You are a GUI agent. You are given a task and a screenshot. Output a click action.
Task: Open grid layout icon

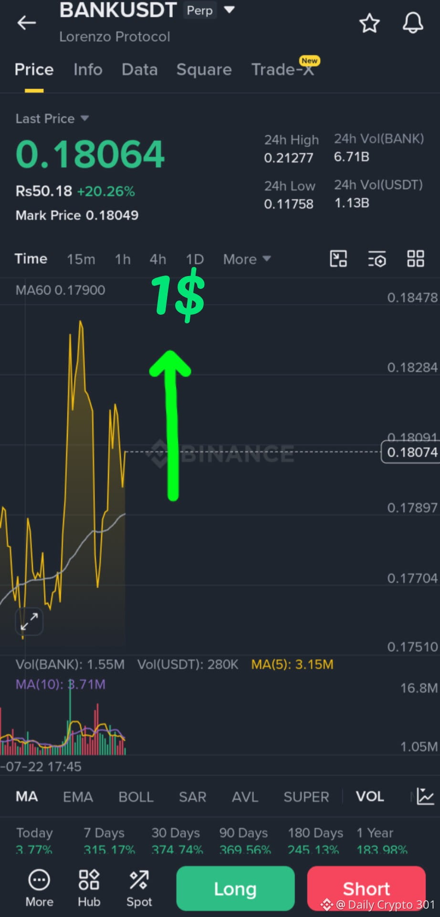pos(415,259)
